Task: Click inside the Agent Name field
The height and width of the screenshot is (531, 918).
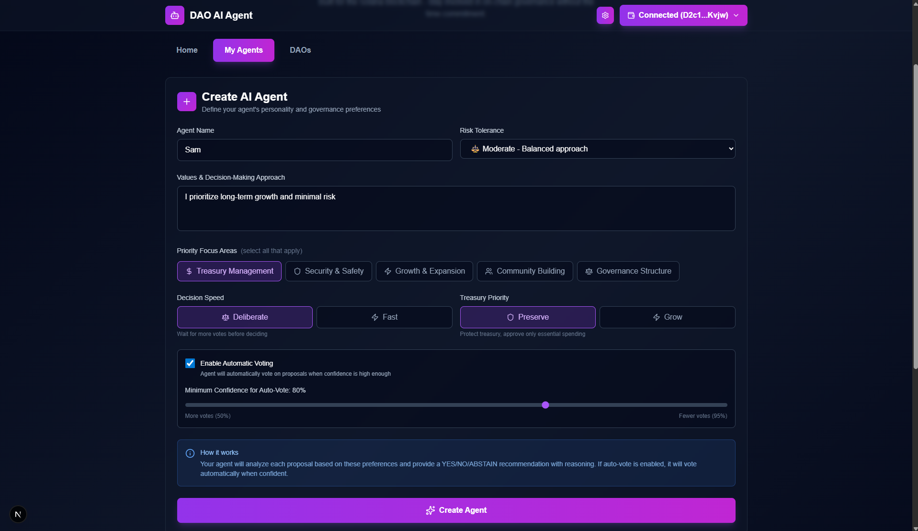Action: [x=314, y=150]
